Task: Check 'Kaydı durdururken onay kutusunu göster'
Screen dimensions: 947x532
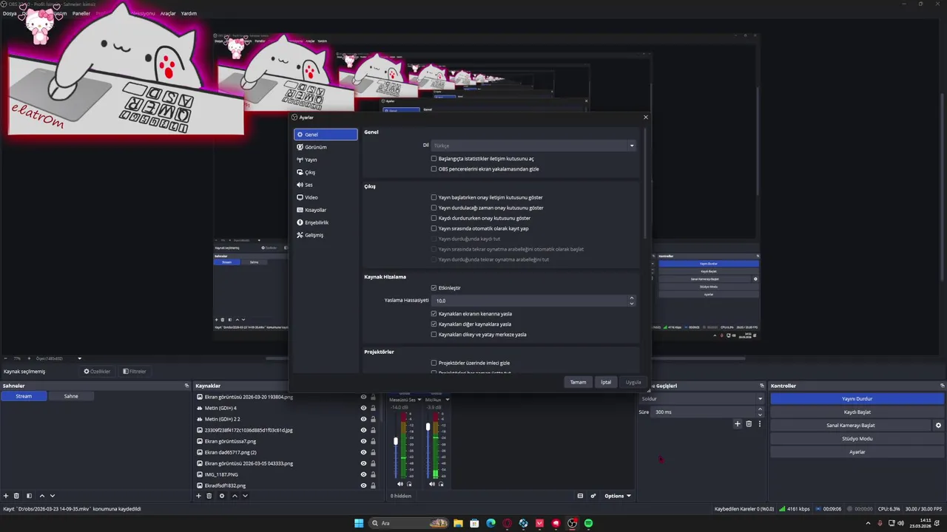Action: point(434,218)
